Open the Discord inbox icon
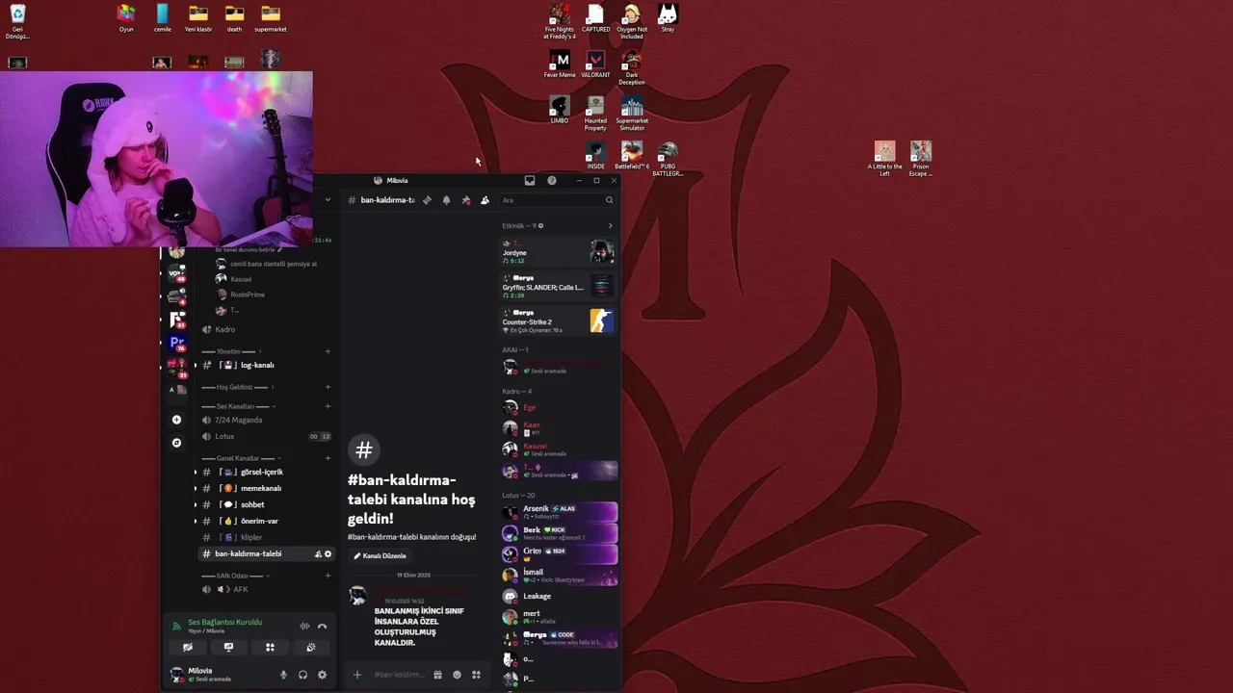Screen dimensions: 1233x693 530,180
